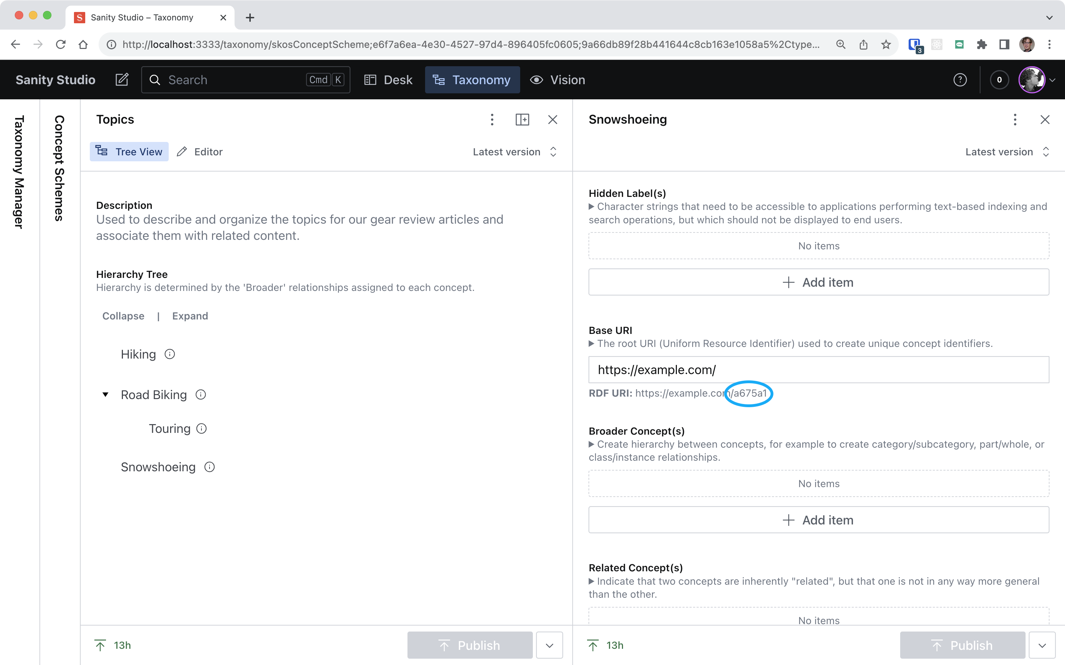Screen dimensions: 1065x665
Task: Click Add item under Broader Concept(s)
Action: pos(818,520)
